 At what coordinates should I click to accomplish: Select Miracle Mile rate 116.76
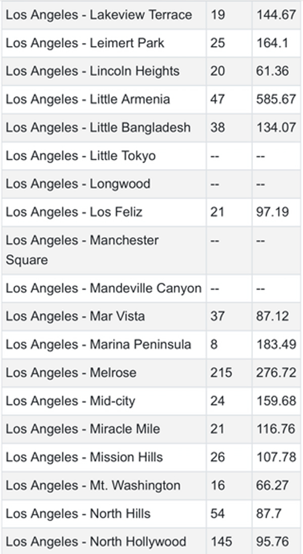[276, 429]
